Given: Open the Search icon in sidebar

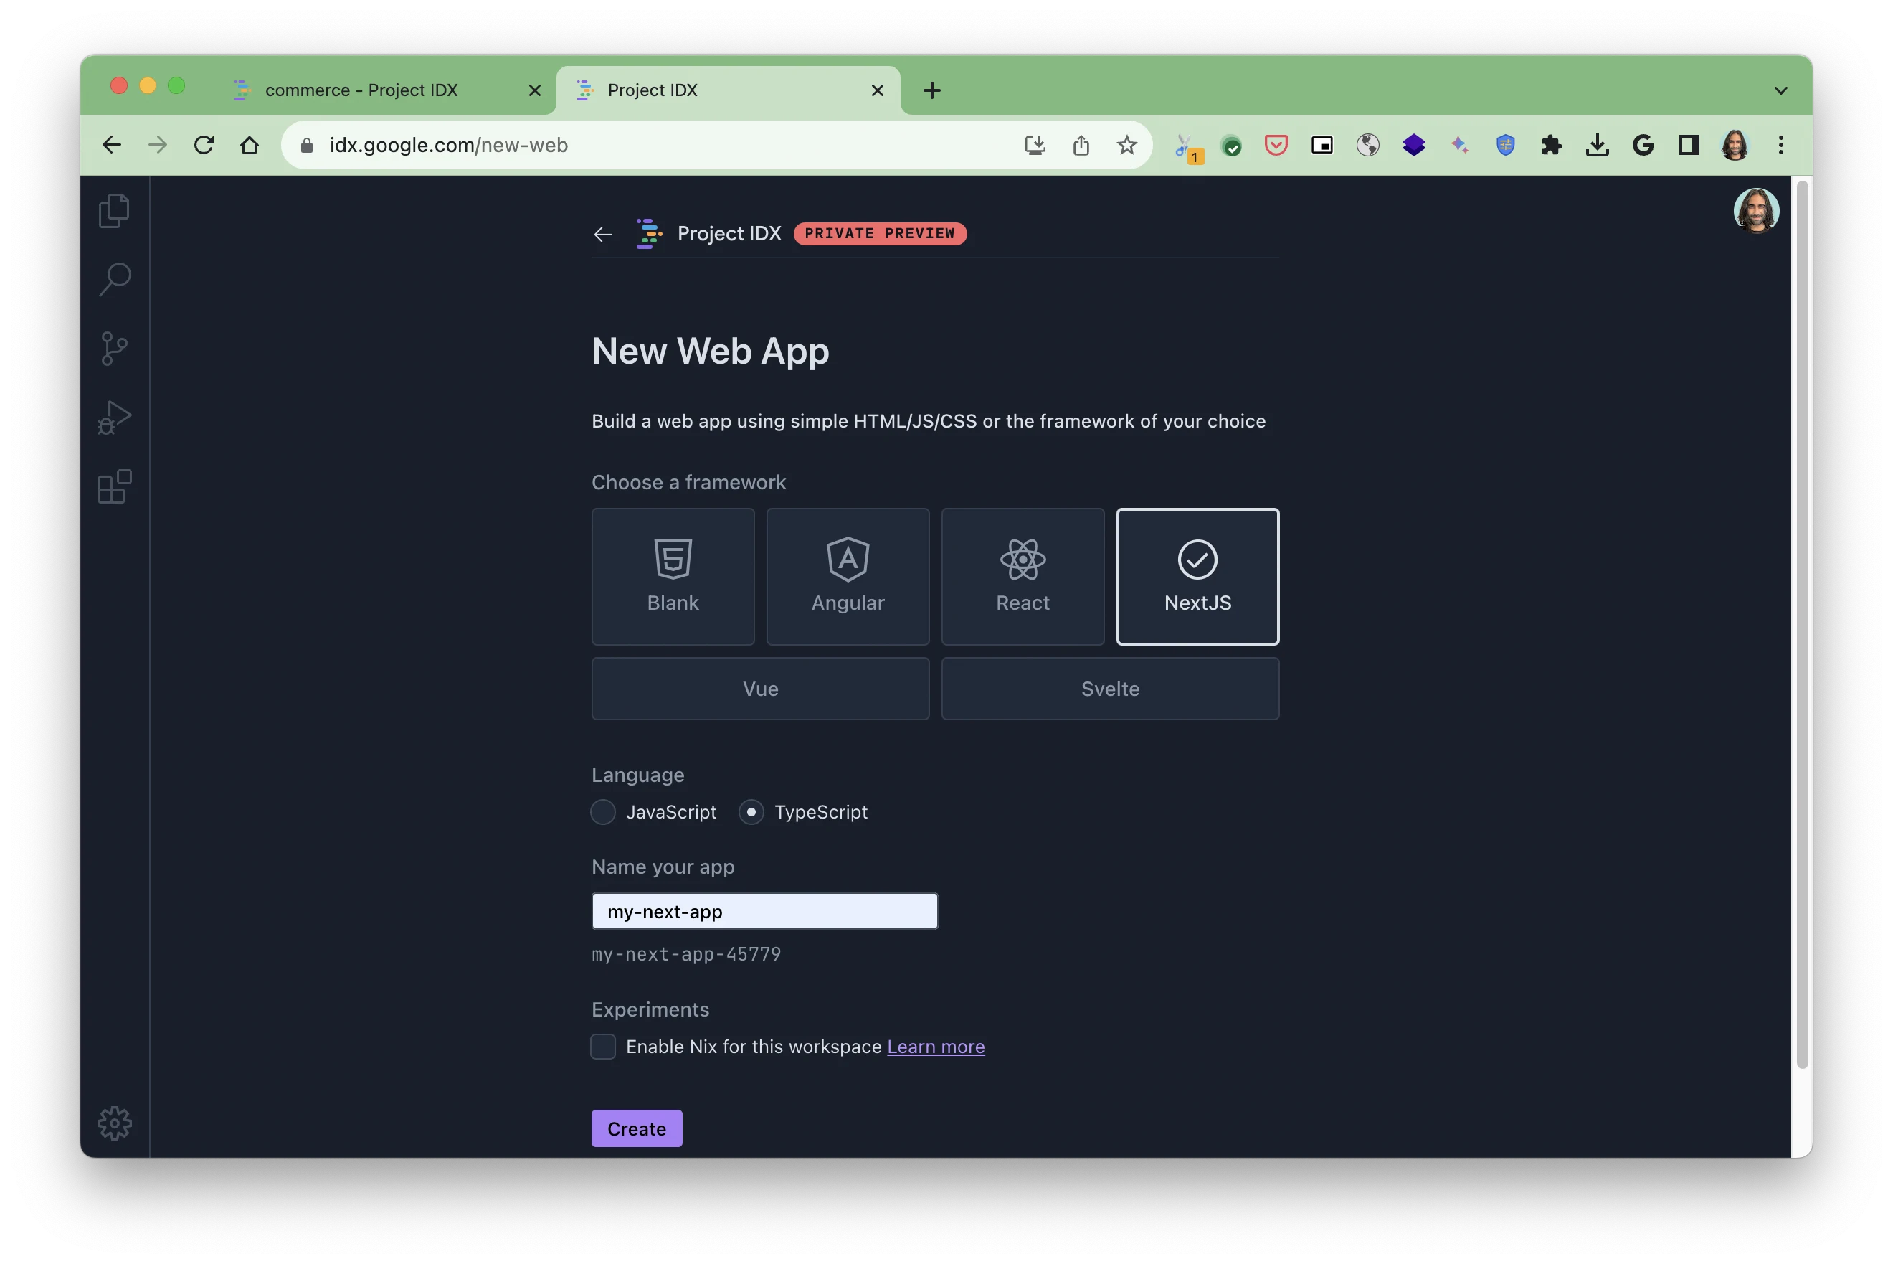Looking at the screenshot, I should (x=115, y=279).
